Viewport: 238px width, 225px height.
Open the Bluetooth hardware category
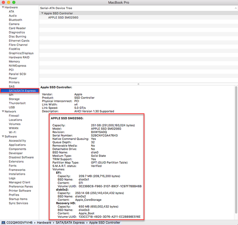[15, 20]
